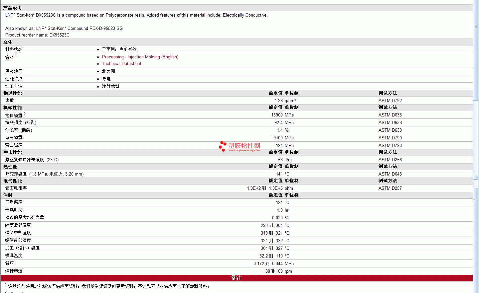
Task: Select the 15900 MPa value
Action: click(282, 115)
